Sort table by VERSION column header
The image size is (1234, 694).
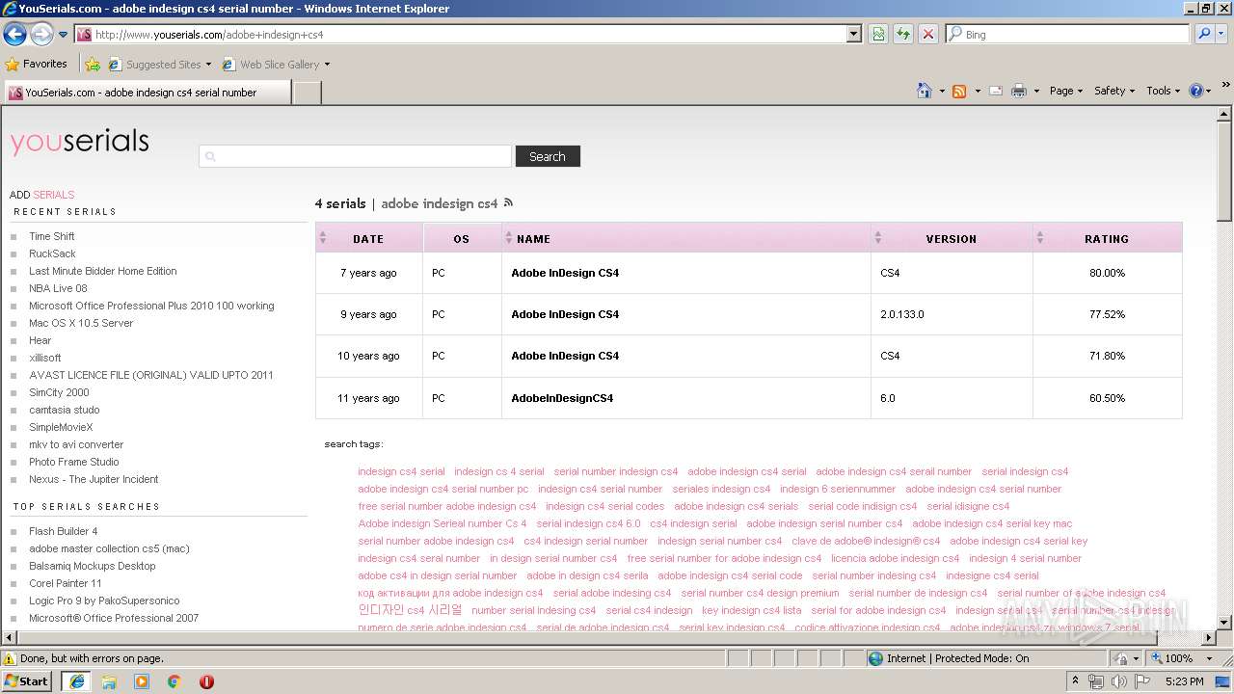(952, 239)
